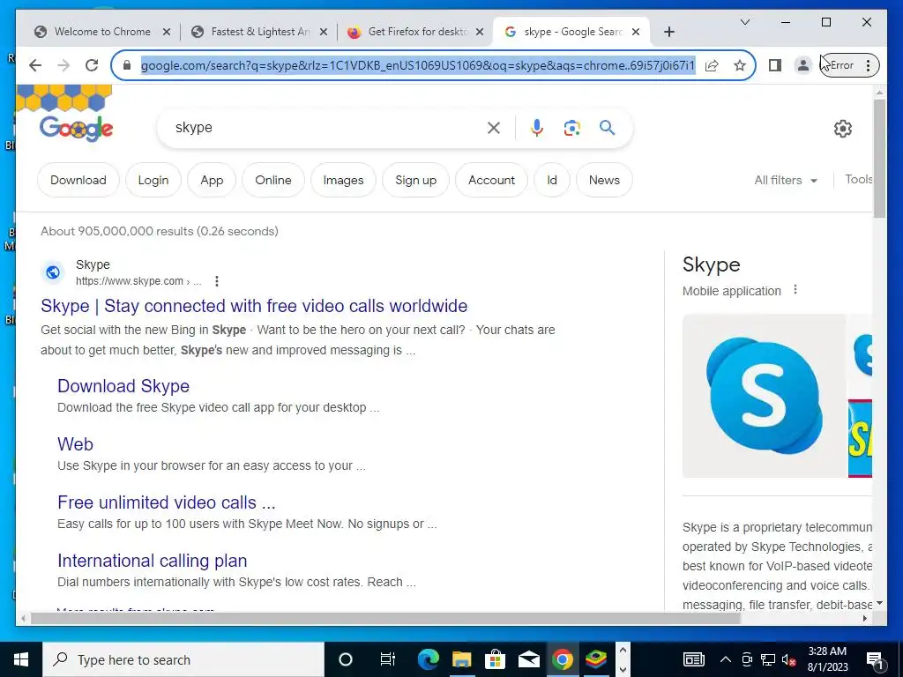This screenshot has height=677, width=903.
Task: Open the Web sitelink
Action: click(76, 444)
